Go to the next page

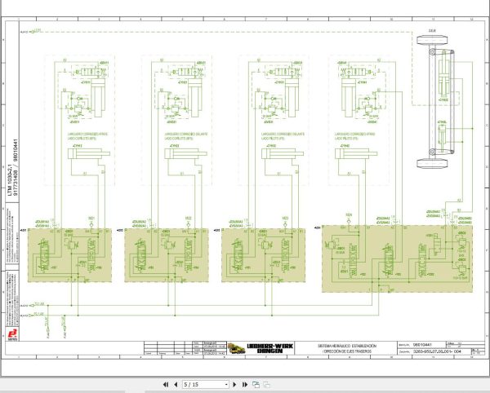(234, 385)
